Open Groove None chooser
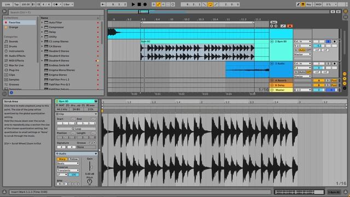The image size is (350, 197). (x=86, y=147)
